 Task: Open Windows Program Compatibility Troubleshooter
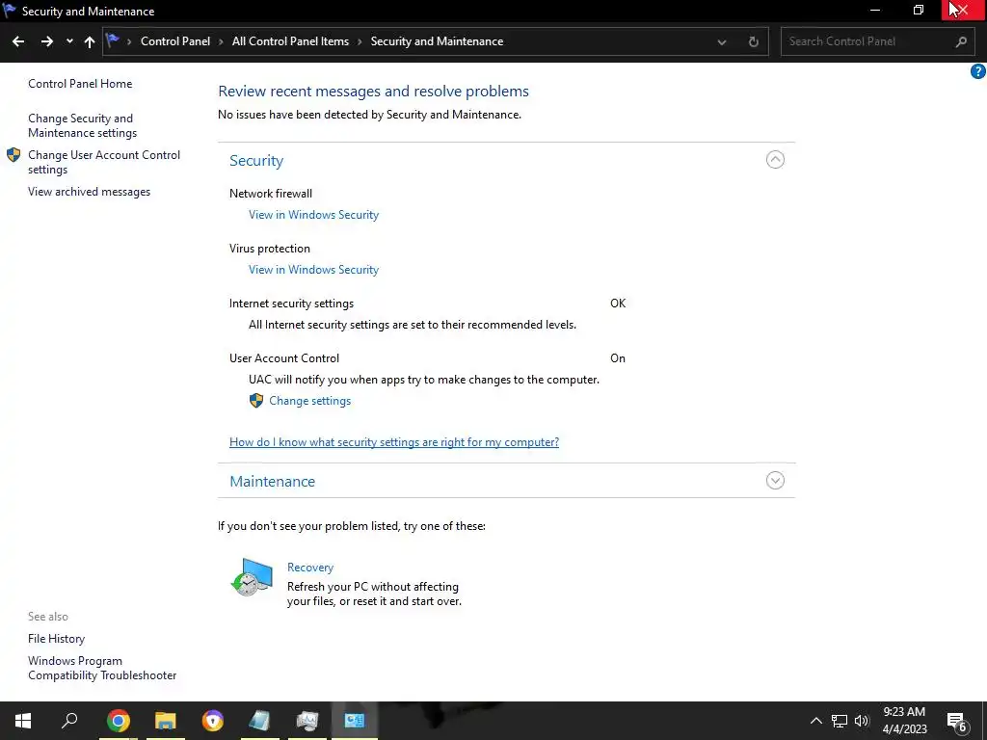[102, 669]
